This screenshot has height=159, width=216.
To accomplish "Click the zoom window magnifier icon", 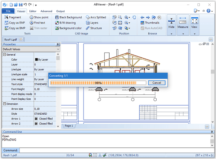I will tap(120, 17).
